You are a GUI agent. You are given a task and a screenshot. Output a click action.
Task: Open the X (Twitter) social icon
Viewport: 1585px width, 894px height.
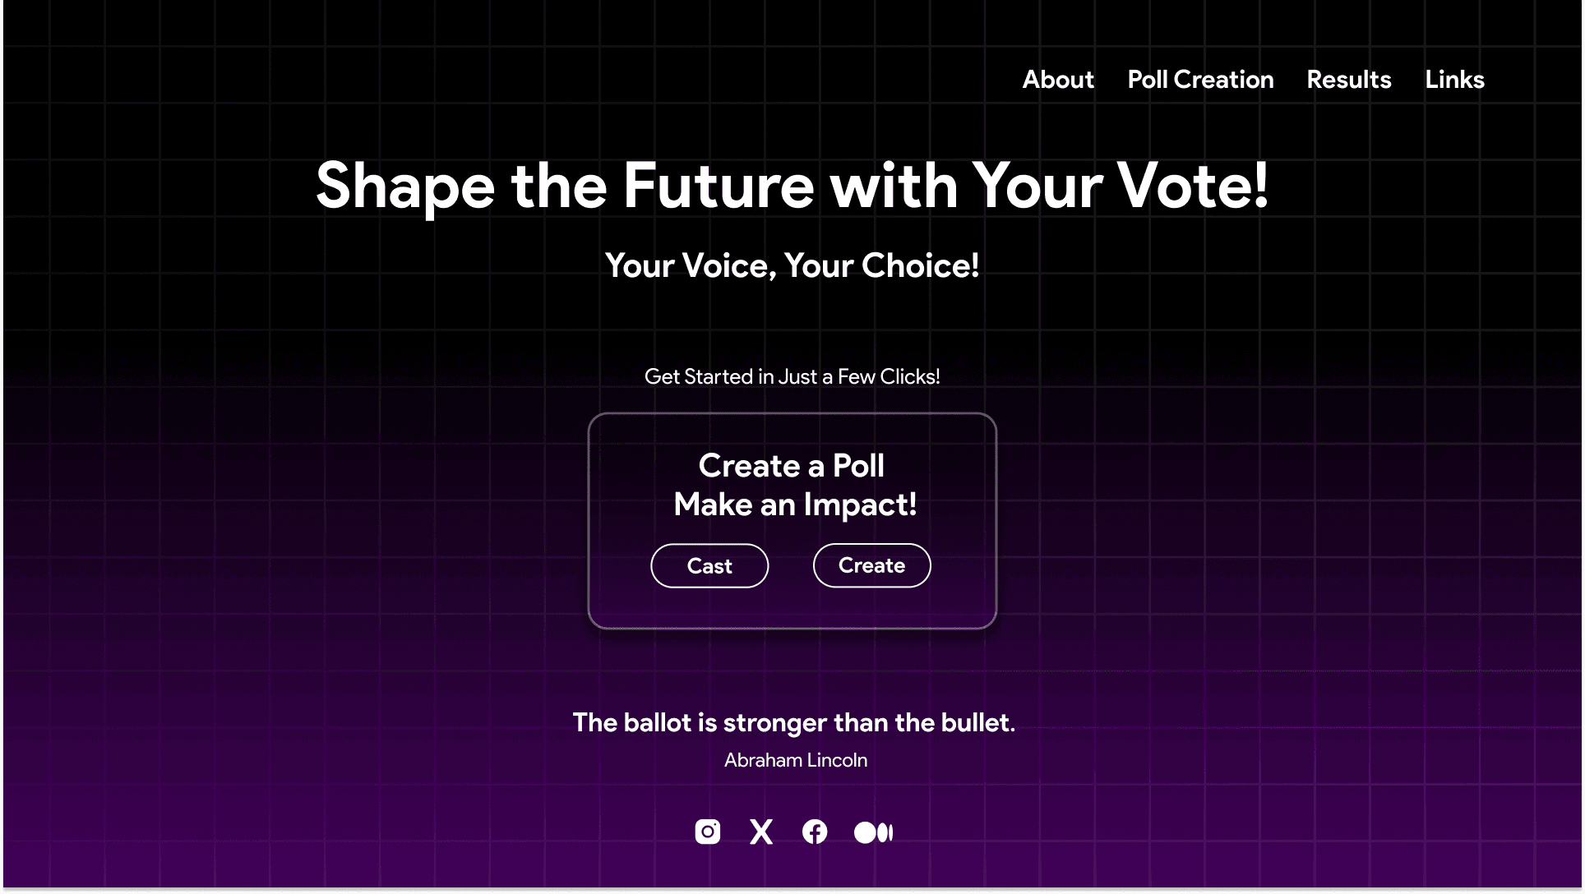(761, 832)
